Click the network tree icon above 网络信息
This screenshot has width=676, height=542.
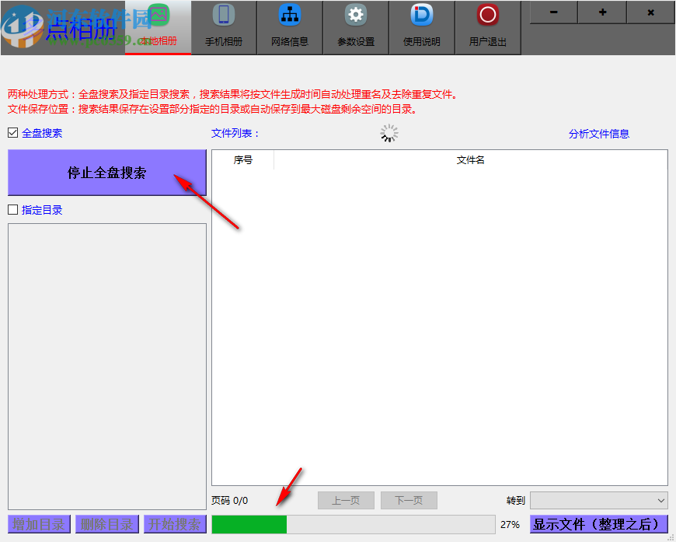pyautogui.click(x=290, y=15)
